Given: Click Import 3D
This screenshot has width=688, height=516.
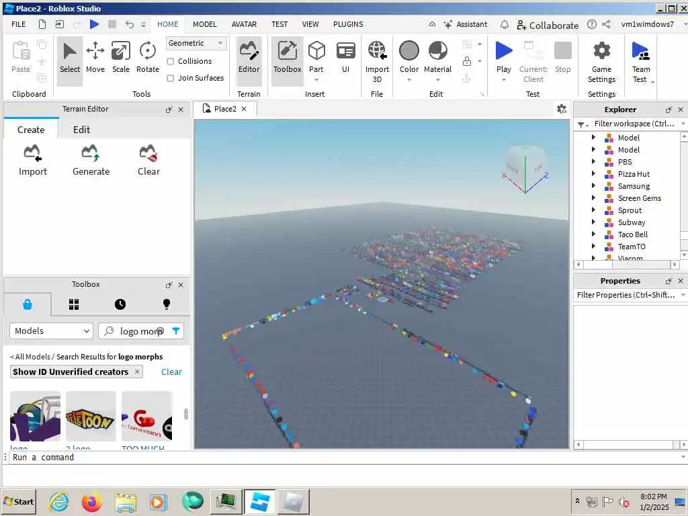Looking at the screenshot, I should point(377,61).
